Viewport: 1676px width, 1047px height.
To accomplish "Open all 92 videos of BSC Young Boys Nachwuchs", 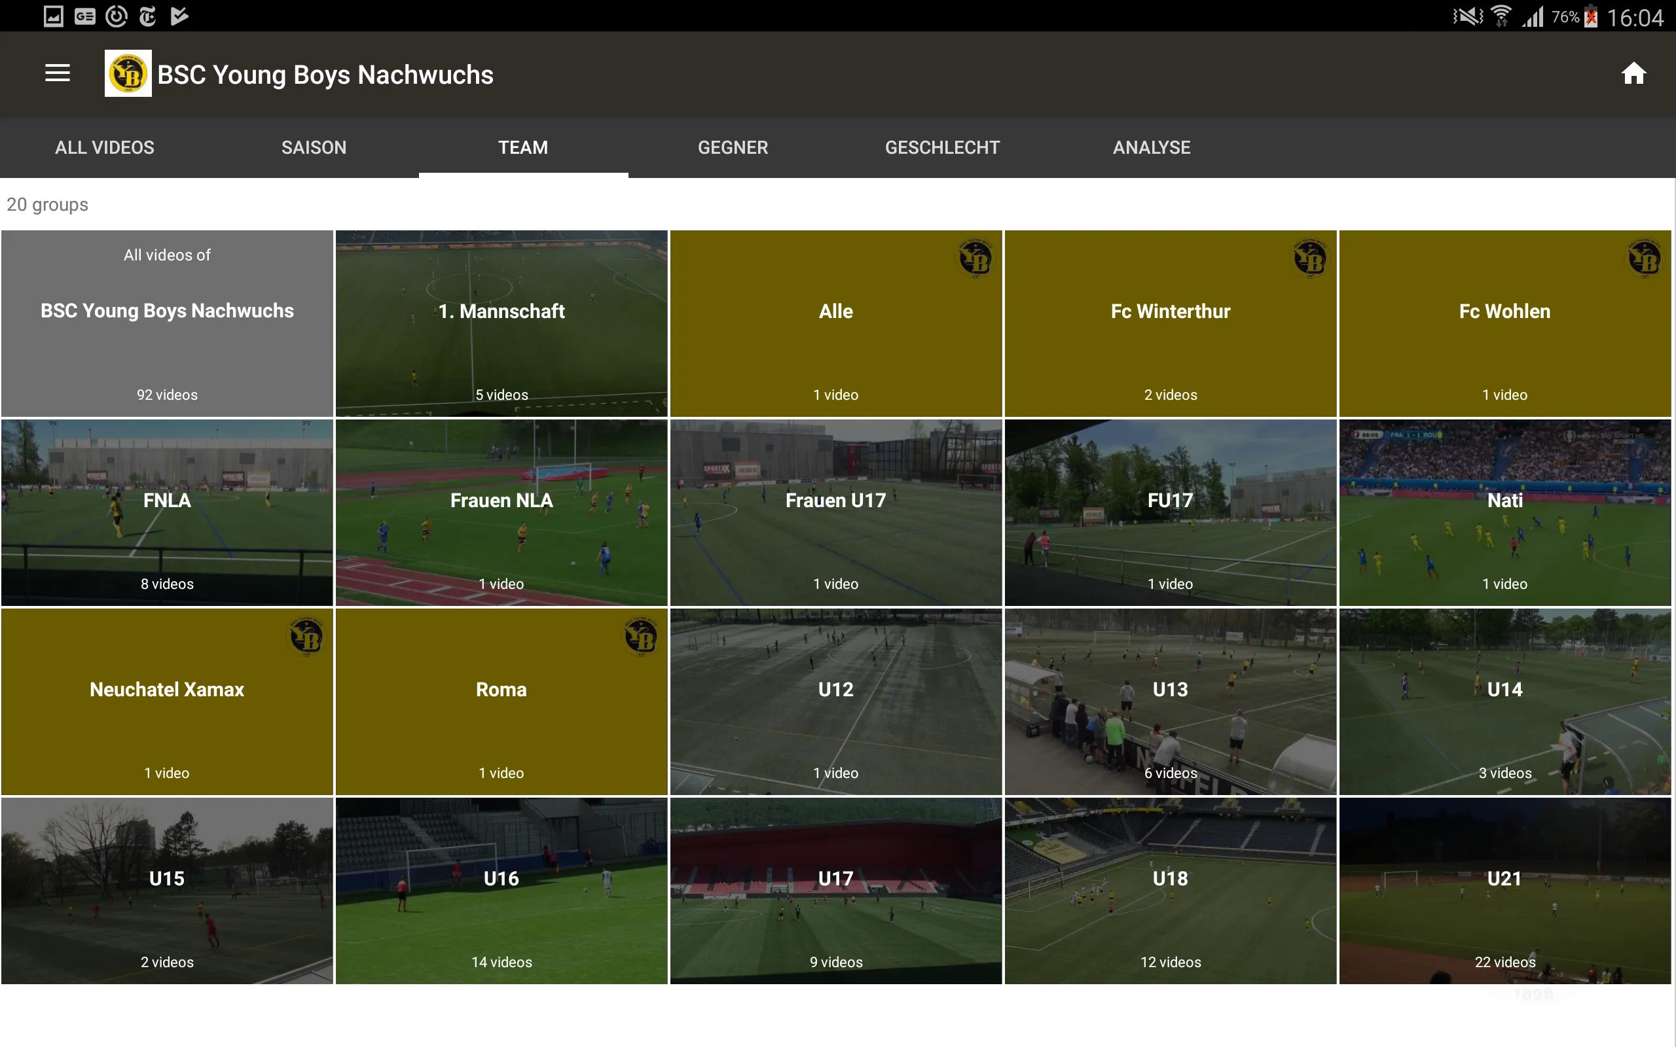I will tap(167, 323).
